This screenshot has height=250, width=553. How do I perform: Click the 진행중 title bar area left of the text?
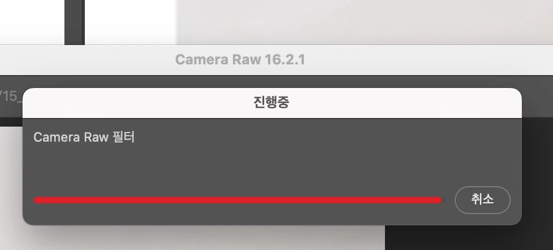coord(138,102)
